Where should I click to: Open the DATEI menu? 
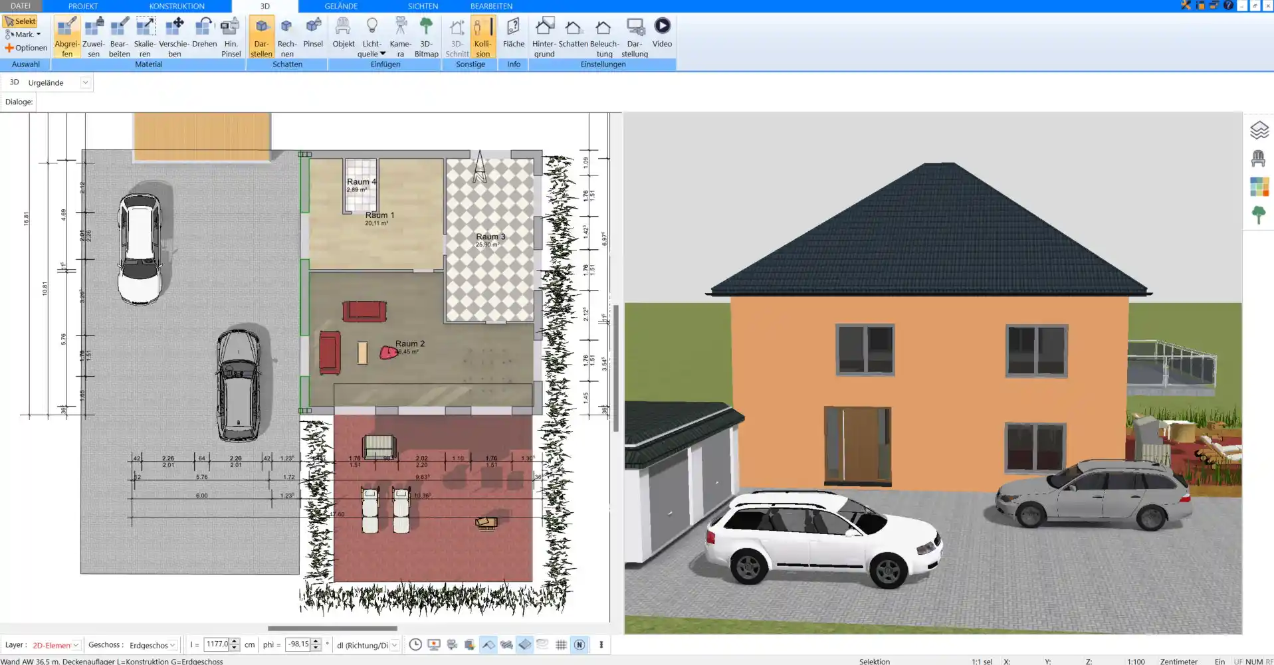click(21, 6)
